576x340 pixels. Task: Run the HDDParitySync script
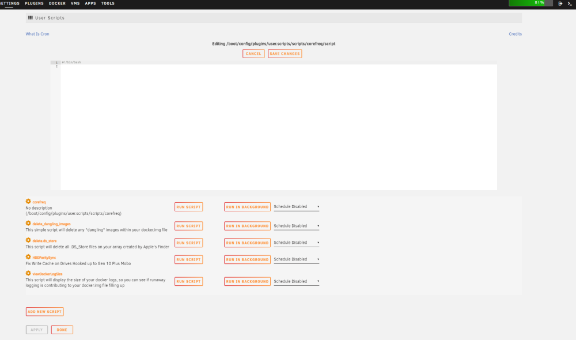coord(188,259)
